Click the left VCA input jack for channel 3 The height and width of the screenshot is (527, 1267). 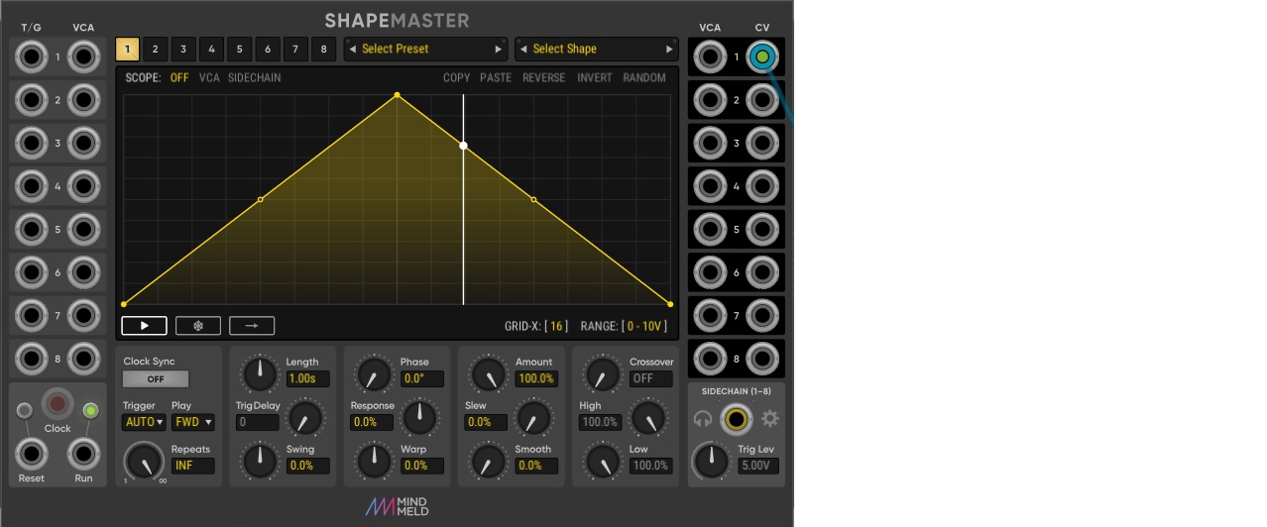pos(83,143)
